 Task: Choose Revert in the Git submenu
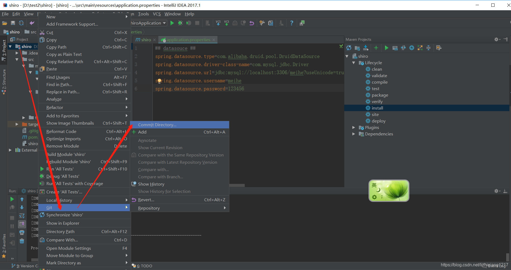[x=180, y=200]
